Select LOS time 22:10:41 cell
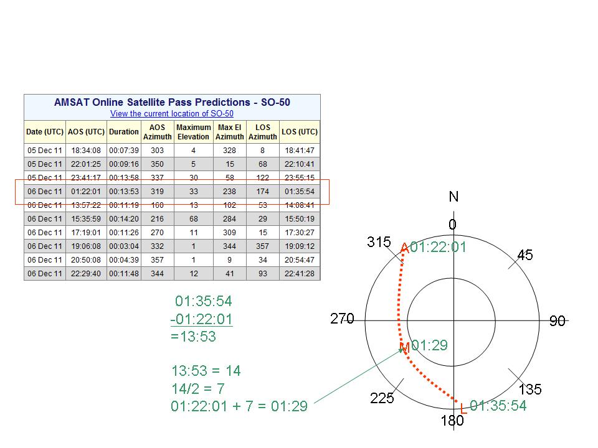 click(x=300, y=164)
